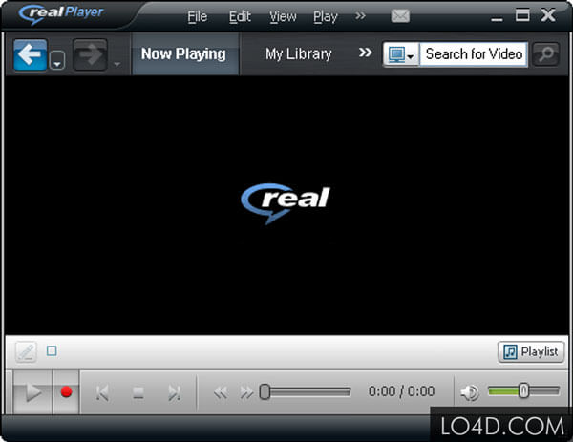Open the Forward history dropdown arrow
This screenshot has height=442, width=573.
tap(117, 64)
